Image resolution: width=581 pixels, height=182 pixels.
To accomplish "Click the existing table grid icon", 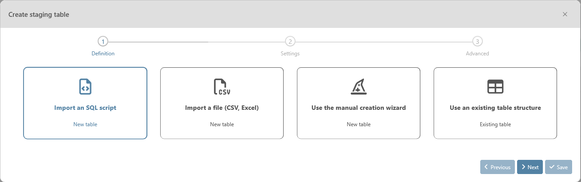I will click(495, 87).
